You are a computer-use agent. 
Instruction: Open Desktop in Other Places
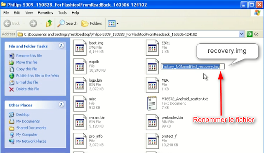(23, 115)
